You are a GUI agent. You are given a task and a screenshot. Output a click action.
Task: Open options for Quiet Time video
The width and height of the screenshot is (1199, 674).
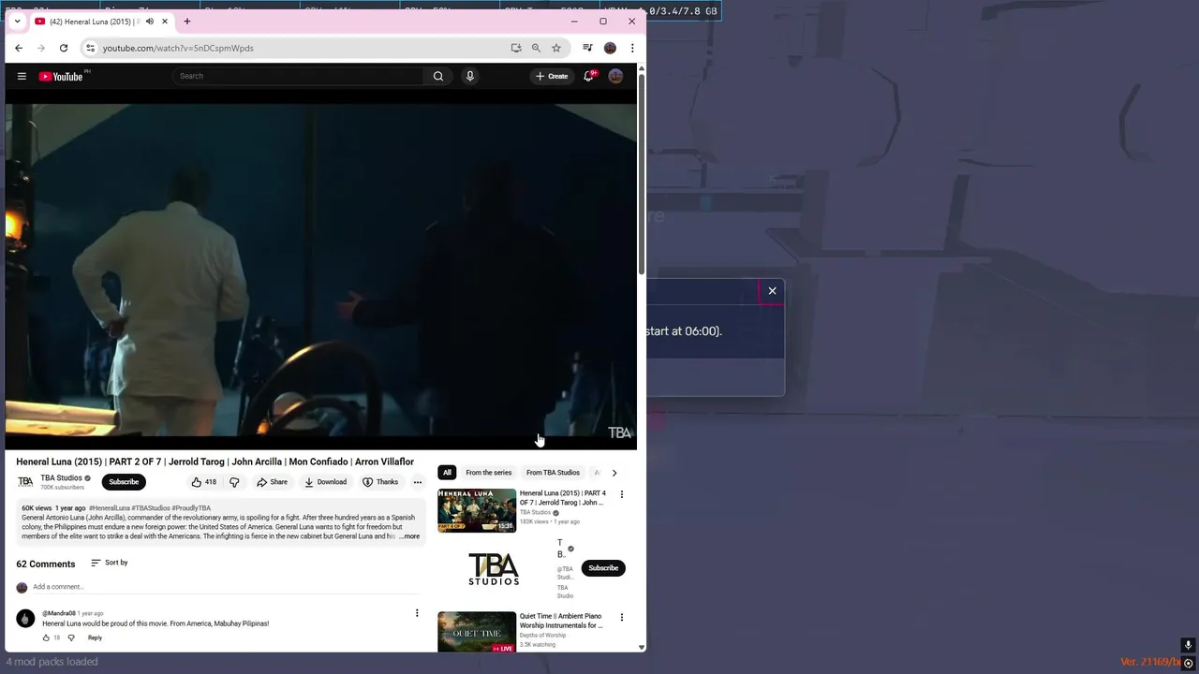621,617
